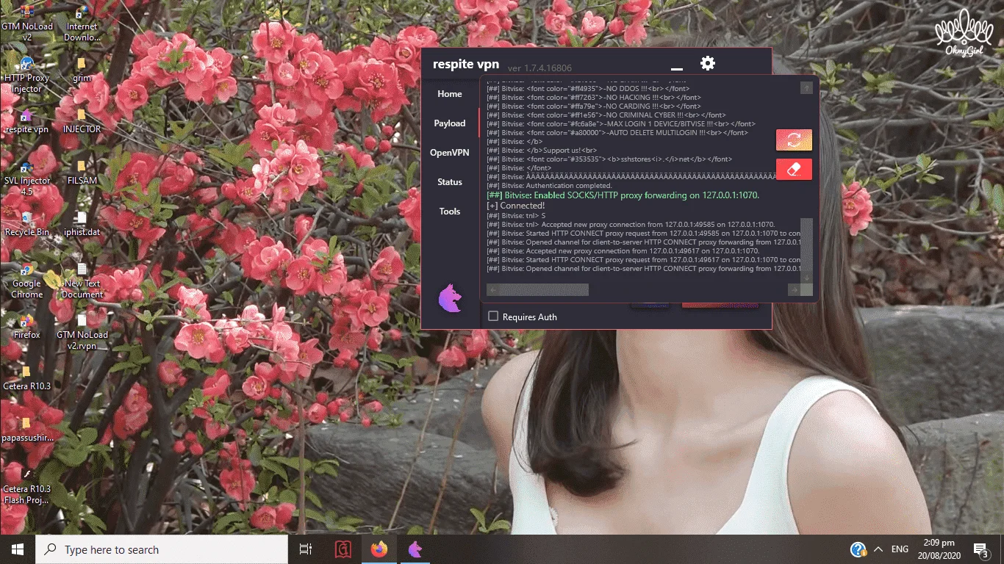Click red book app on taskbar
Viewport: 1004px width, 564px height.
pyautogui.click(x=343, y=549)
